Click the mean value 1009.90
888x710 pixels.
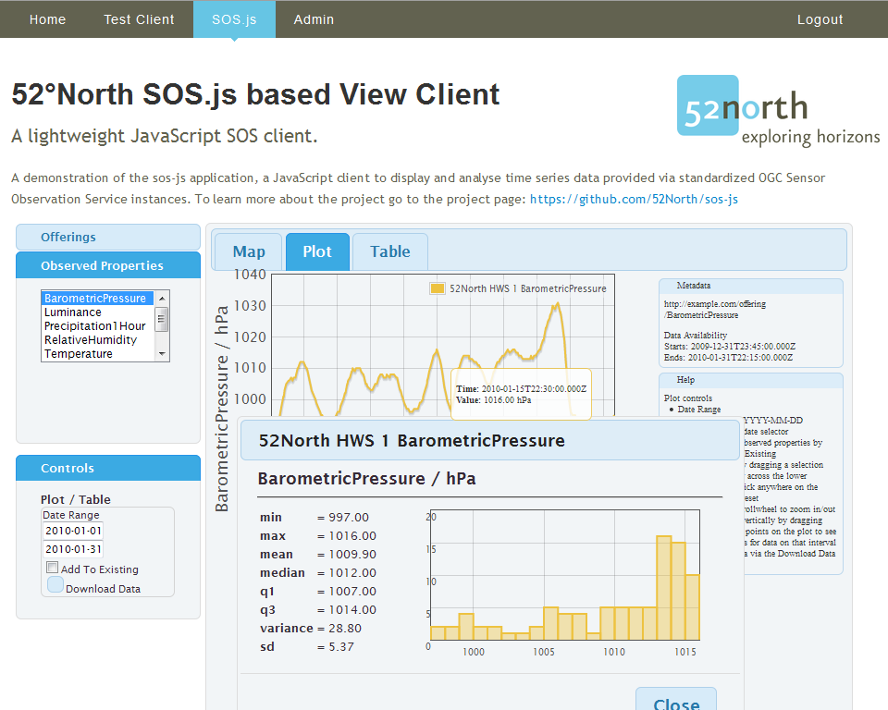point(352,555)
